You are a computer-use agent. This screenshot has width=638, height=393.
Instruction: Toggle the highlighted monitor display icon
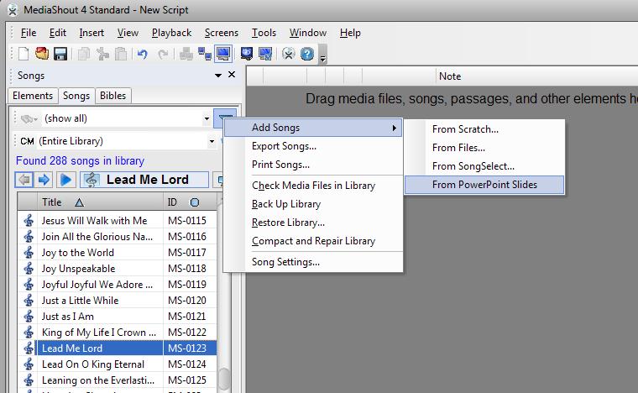pos(223,54)
